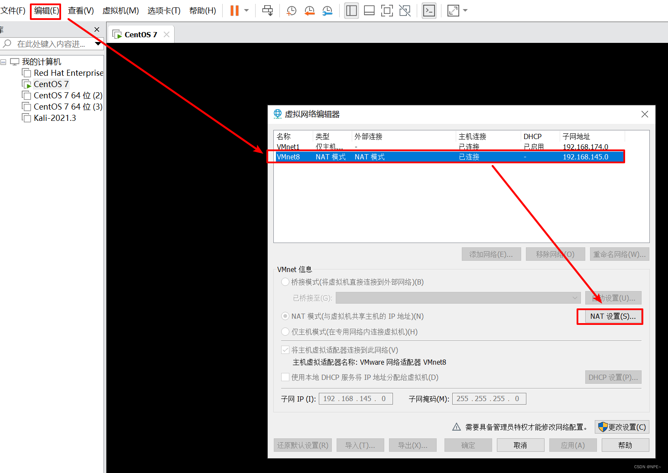Open the Help menu
Viewport: 668px width, 473px height.
(x=202, y=10)
